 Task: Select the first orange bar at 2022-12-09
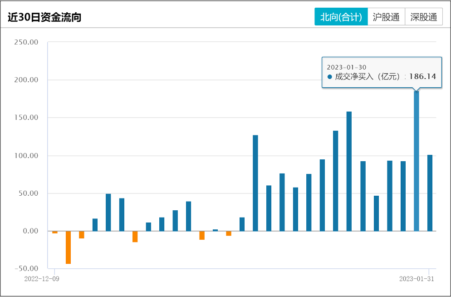point(55,232)
